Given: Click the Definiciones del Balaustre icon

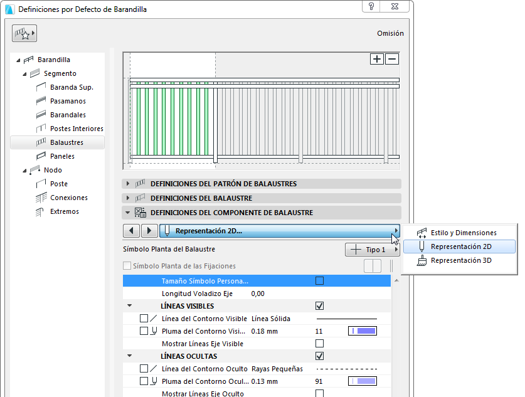Looking at the screenshot, I should (141, 198).
